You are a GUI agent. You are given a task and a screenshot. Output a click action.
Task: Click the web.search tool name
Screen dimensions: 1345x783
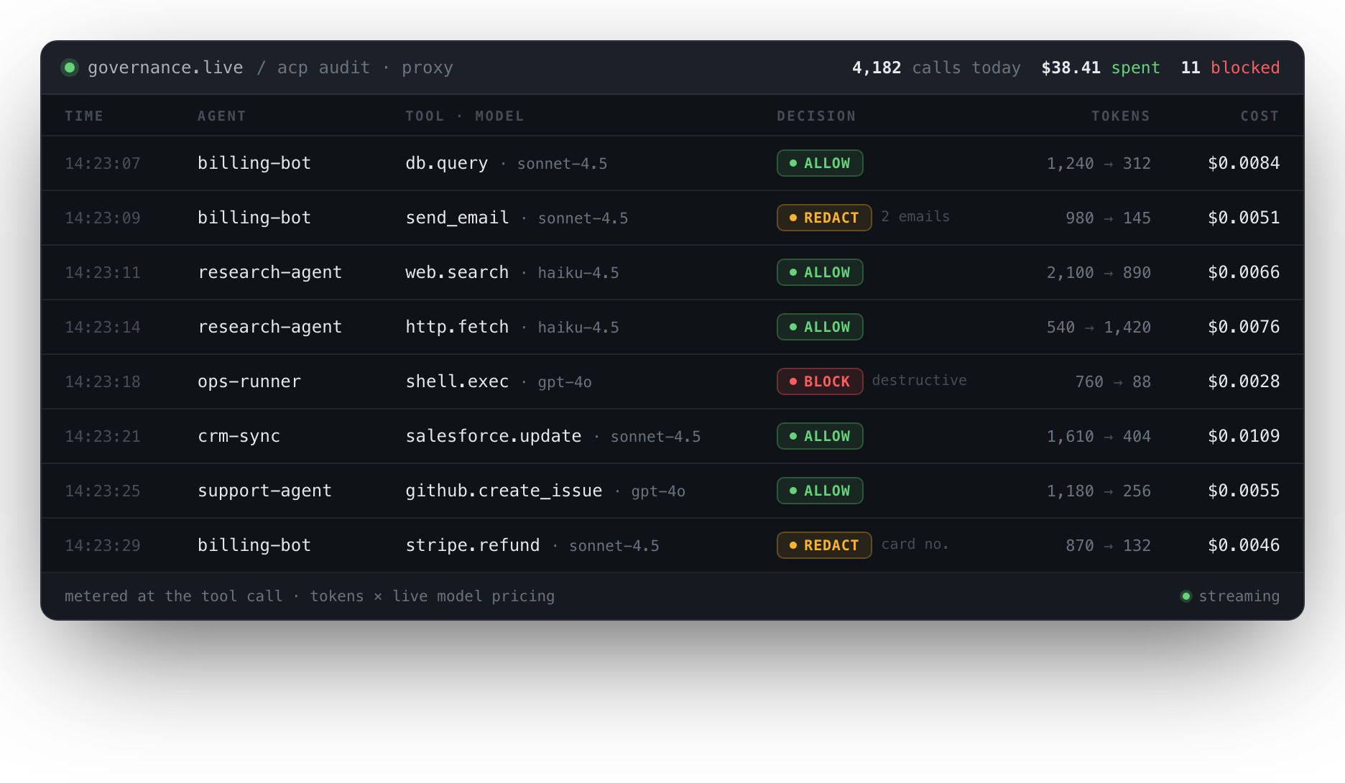[x=457, y=272]
